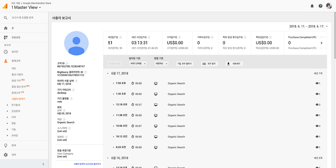
Task: Click help icon next to BigQuery 클라이언트 ID
Action: 85,72
